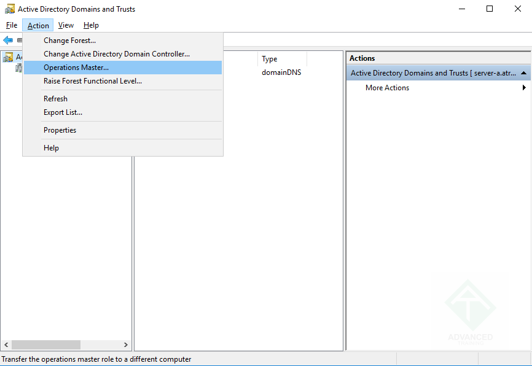This screenshot has height=366, width=532.
Task: Click the Actions pane header
Action: tap(439, 58)
